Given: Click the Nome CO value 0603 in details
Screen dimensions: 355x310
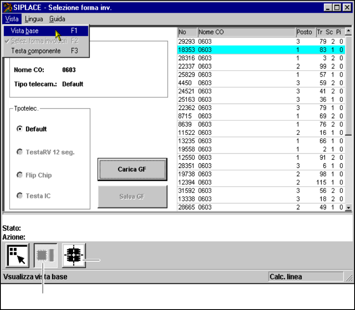Looking at the screenshot, I should click(x=69, y=70).
